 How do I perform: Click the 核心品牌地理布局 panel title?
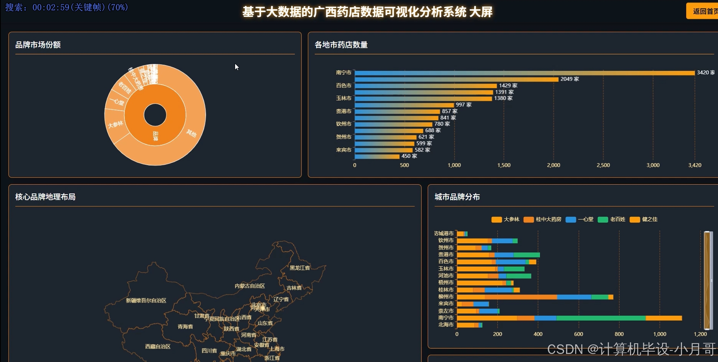tap(45, 197)
